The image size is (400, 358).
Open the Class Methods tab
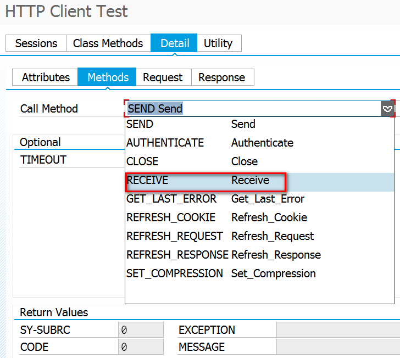(x=108, y=43)
